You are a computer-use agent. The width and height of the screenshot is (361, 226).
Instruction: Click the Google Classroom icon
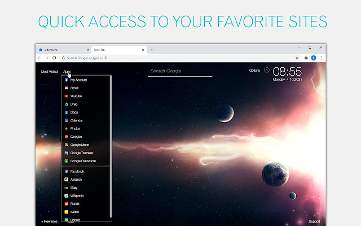(67, 161)
